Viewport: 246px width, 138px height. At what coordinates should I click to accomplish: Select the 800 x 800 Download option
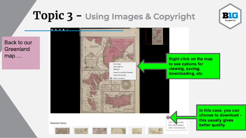176,125
